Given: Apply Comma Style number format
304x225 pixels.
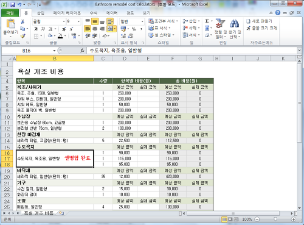Looking at the screenshot, I should click(141, 29).
